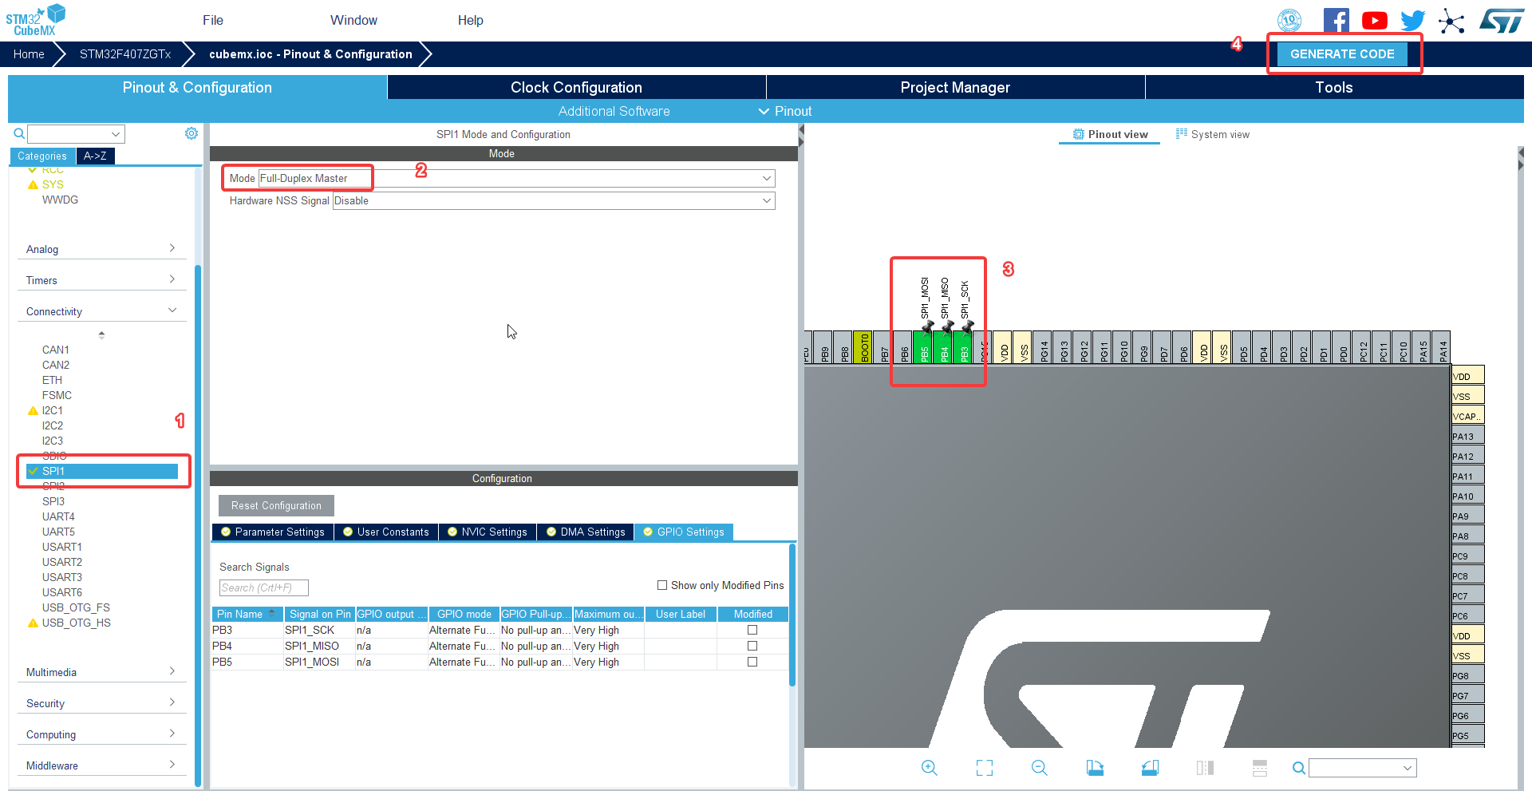Viewport: 1532px width, 799px height.
Task: Open the Mode dropdown for SPI1
Action: click(x=516, y=178)
